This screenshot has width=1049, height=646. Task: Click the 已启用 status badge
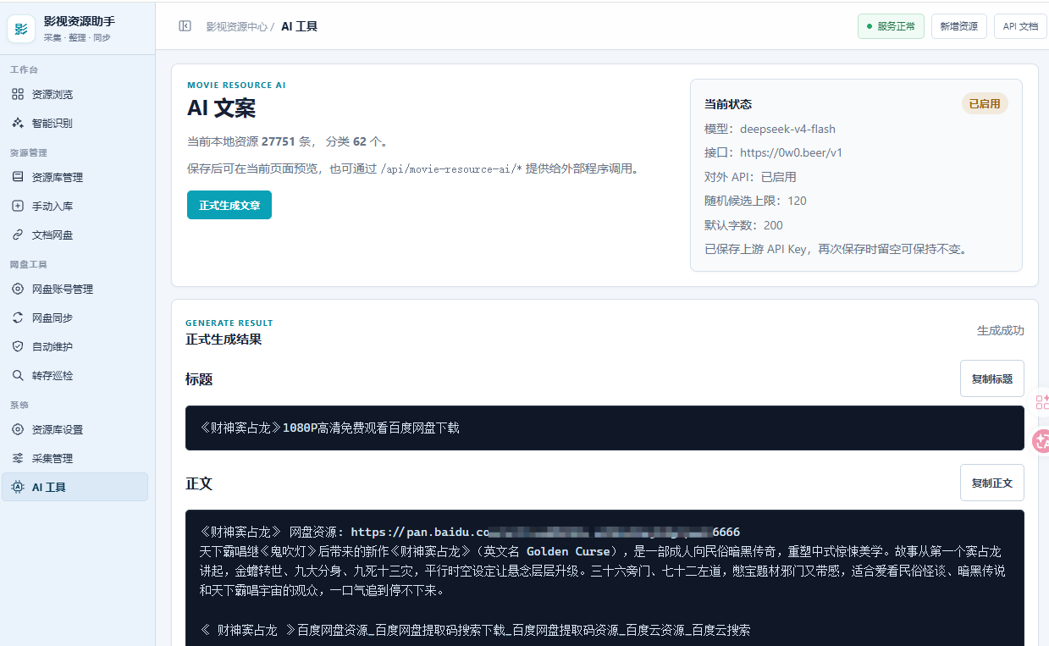[x=985, y=103]
